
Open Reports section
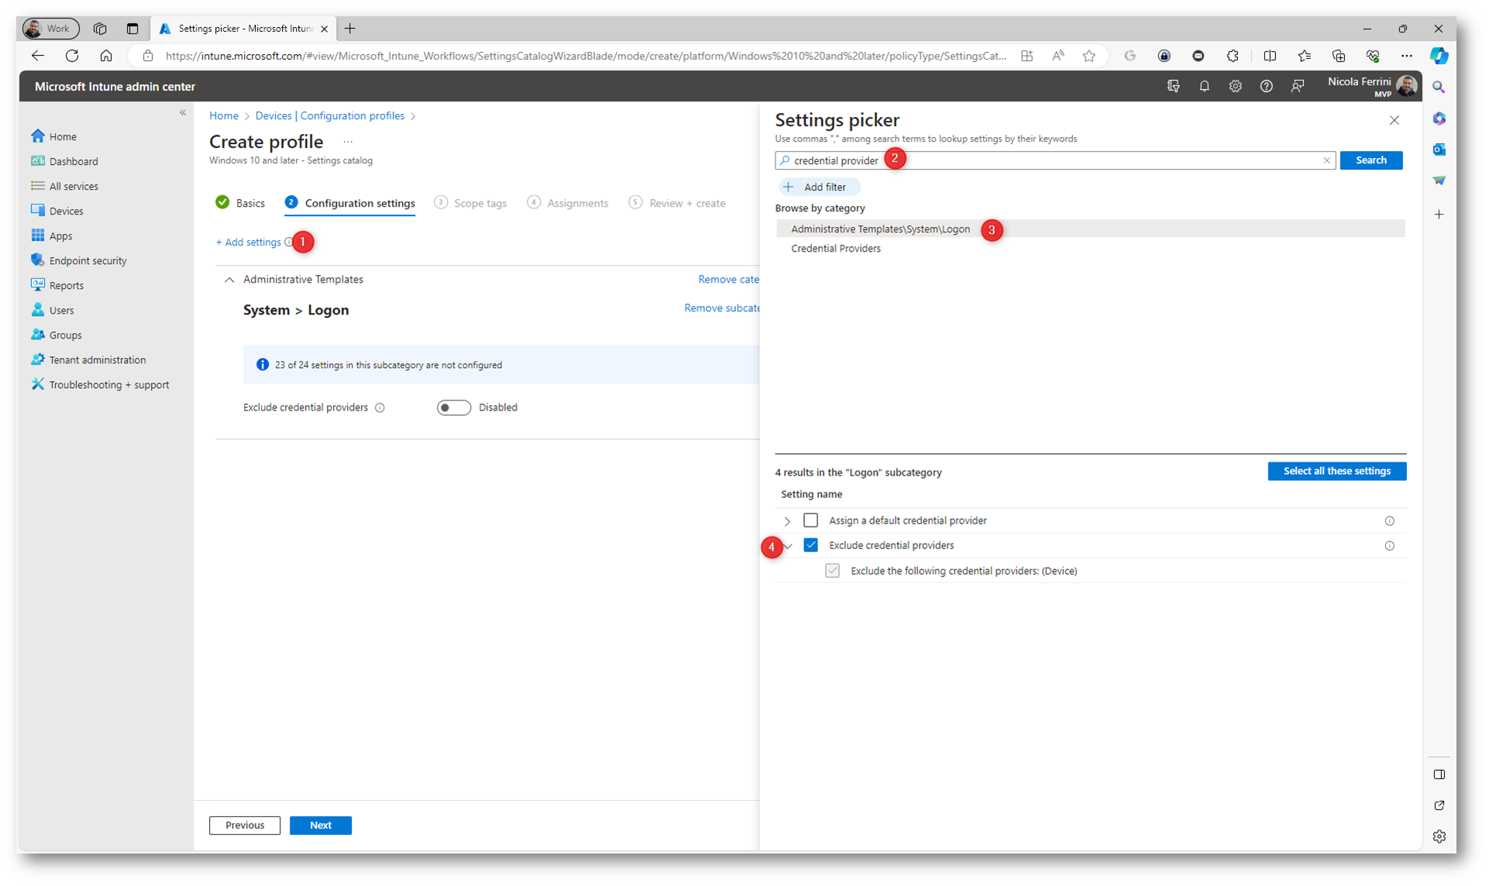click(x=66, y=285)
